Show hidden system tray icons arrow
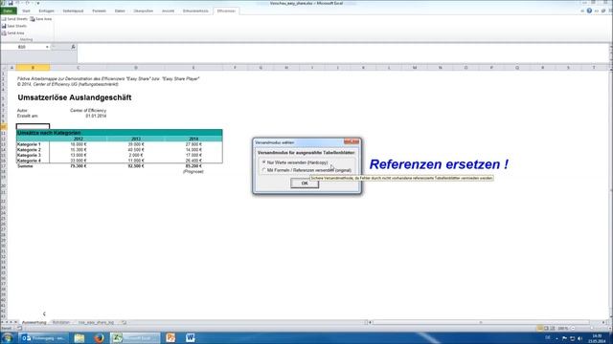The height and width of the screenshot is (344, 613). (556, 338)
